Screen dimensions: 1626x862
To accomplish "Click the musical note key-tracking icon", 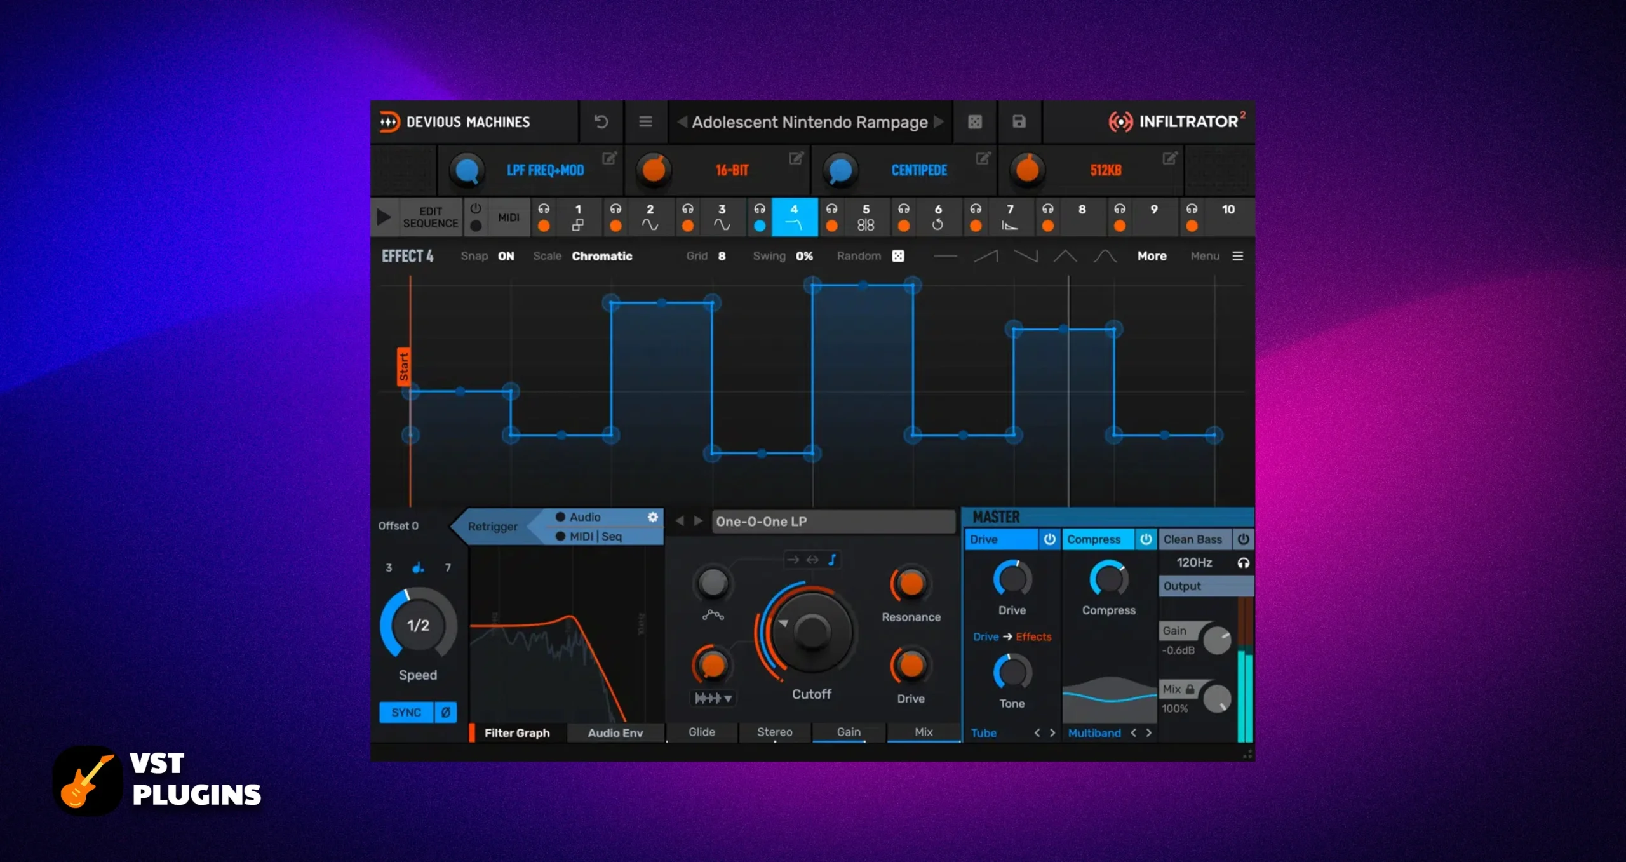I will click(832, 560).
